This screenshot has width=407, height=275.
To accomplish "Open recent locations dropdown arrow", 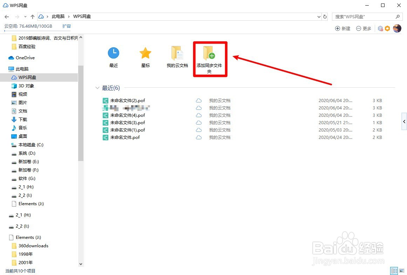I will click(x=25, y=16).
